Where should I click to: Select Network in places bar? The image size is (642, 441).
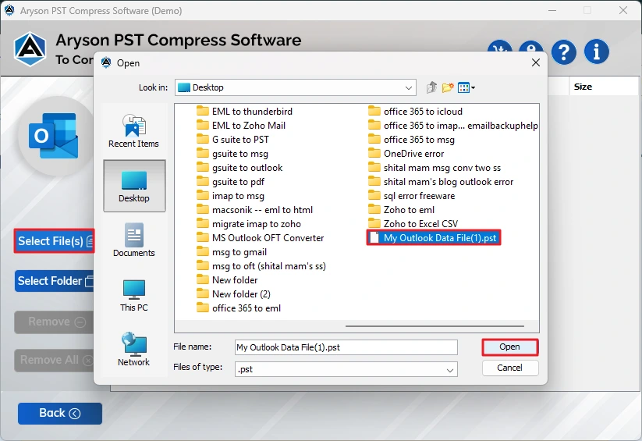tap(134, 349)
